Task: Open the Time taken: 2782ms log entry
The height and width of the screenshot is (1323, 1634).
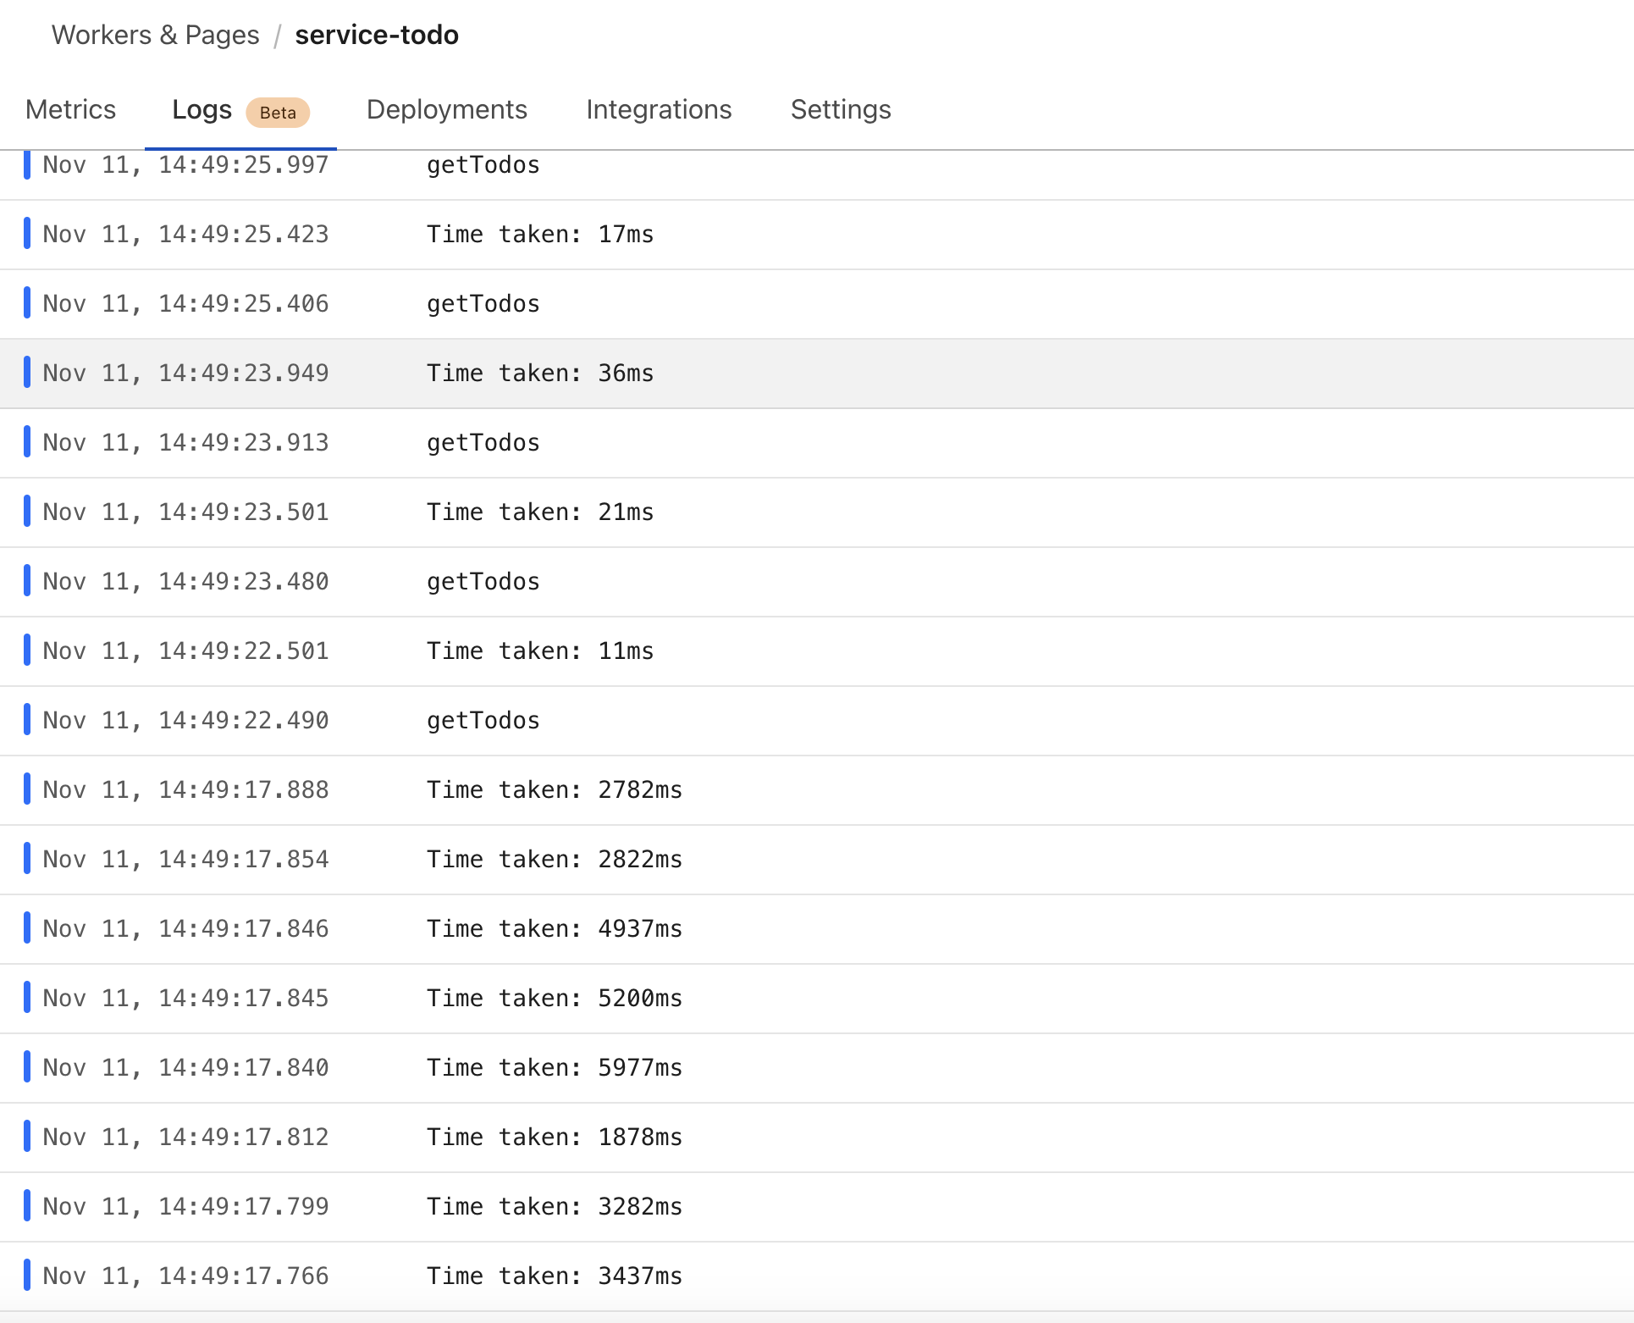Action: click(x=554, y=790)
